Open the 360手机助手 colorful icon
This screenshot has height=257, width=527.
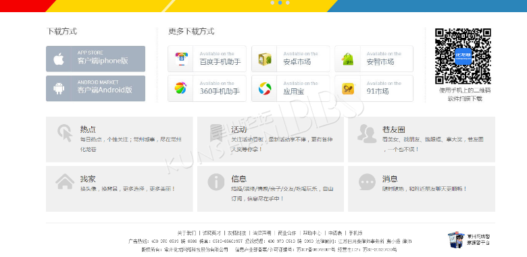coord(181,88)
